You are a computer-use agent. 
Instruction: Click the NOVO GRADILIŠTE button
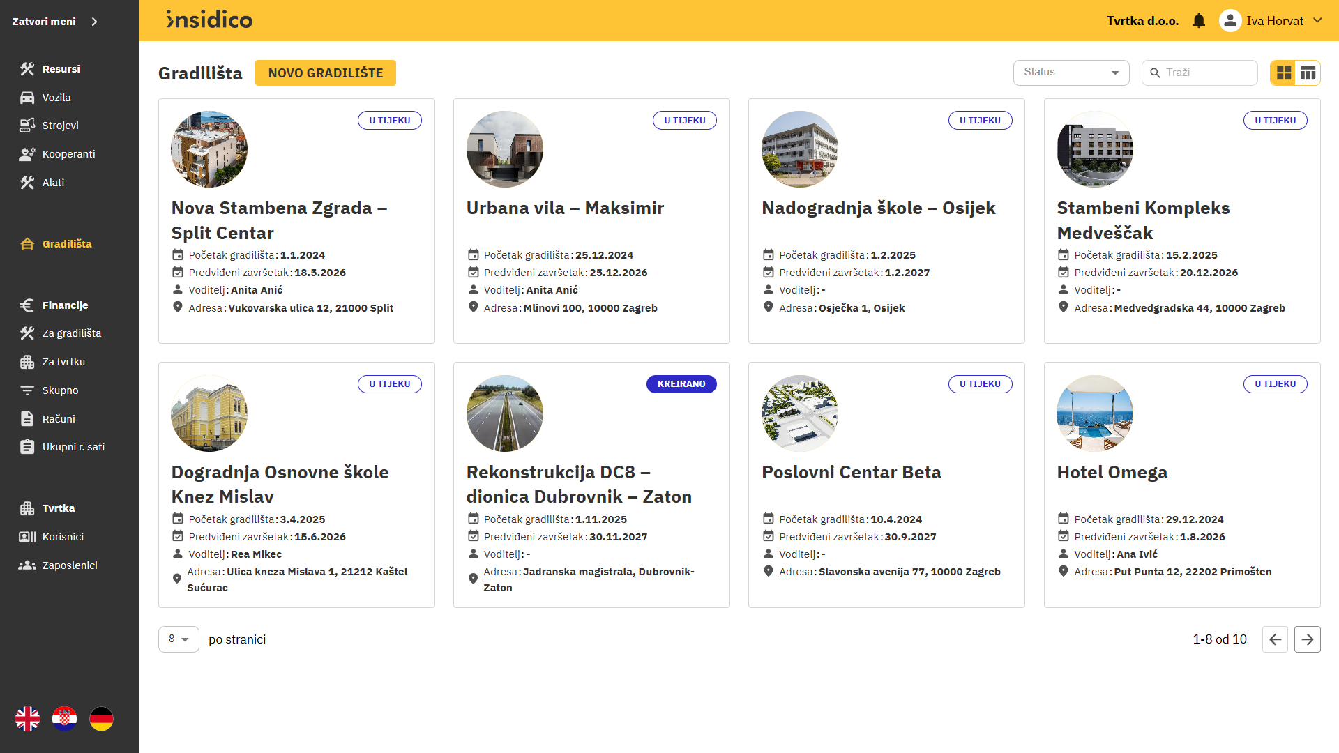(x=325, y=73)
